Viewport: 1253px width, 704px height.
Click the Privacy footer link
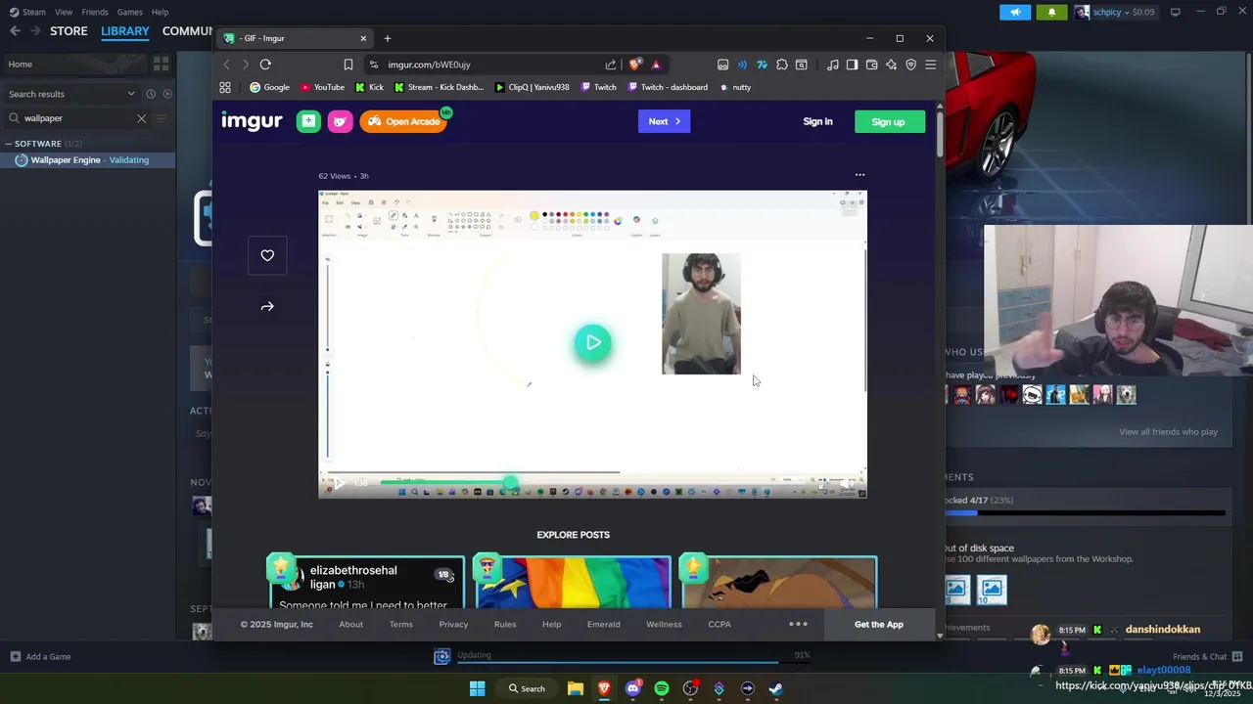click(x=453, y=624)
